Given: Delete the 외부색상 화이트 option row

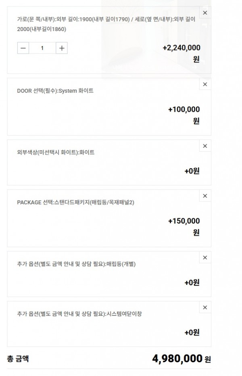Looking at the screenshot, I should [x=205, y=146].
